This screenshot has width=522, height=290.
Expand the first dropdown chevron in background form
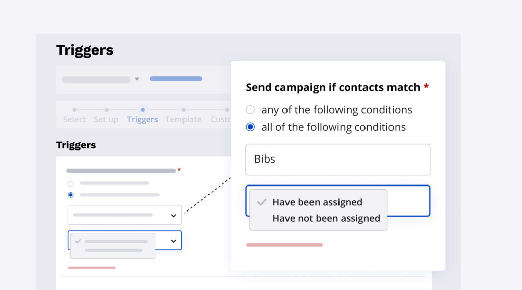173,216
